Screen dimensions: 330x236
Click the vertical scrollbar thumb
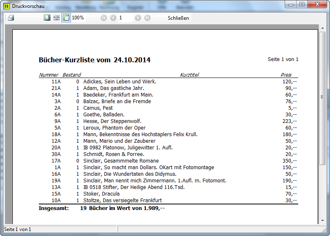tap(323, 97)
